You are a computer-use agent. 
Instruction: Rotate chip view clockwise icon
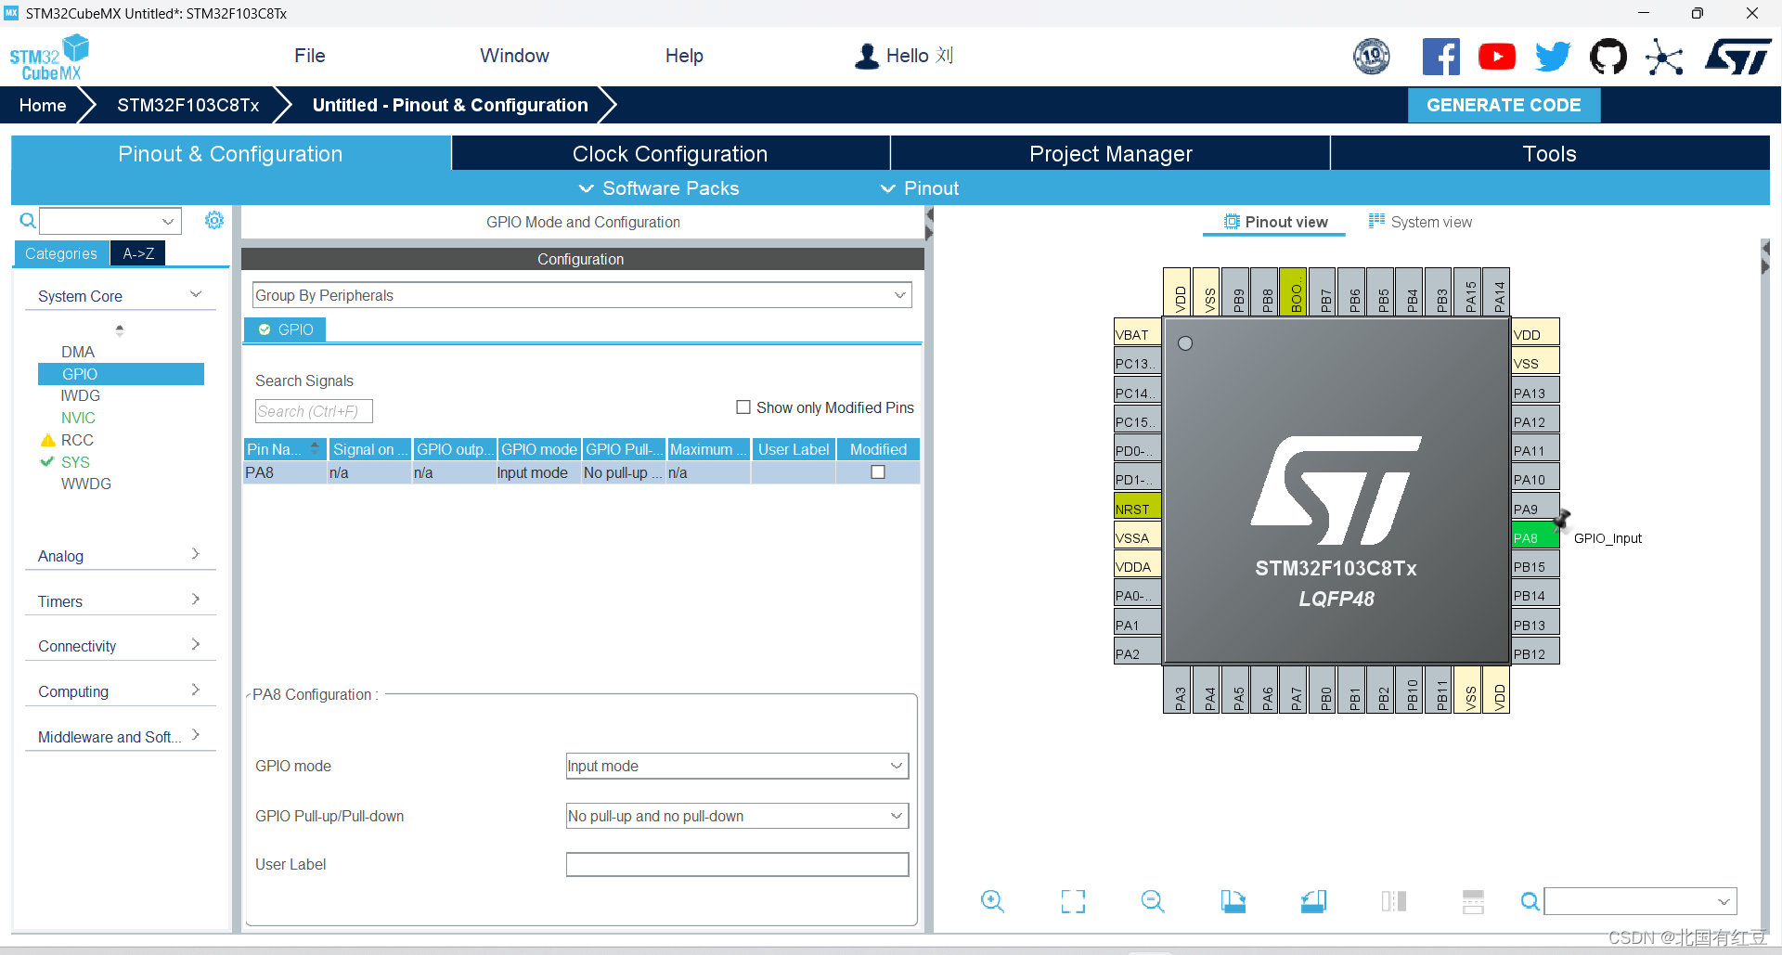pos(1233,901)
